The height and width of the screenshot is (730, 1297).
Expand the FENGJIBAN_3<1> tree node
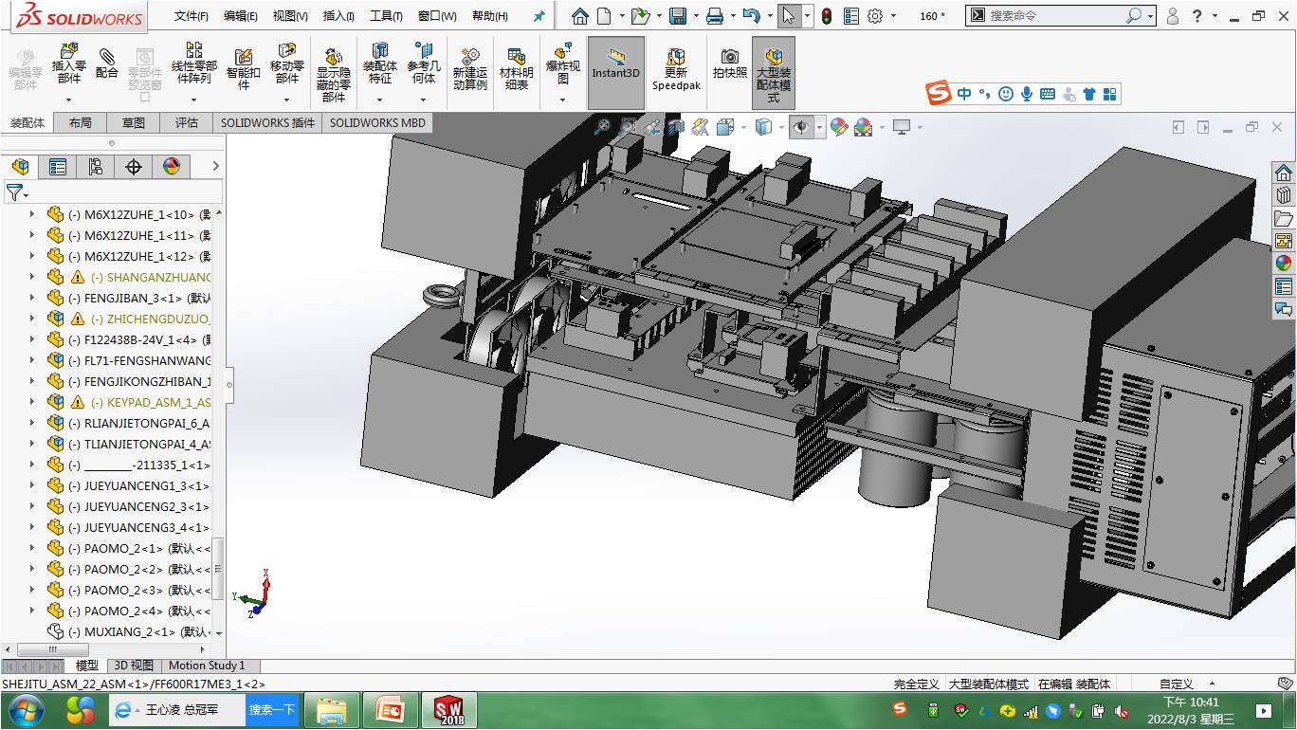point(32,298)
